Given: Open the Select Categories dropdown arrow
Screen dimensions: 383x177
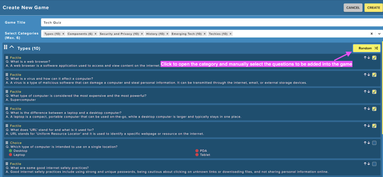Looking at the screenshot, I should (379, 34).
